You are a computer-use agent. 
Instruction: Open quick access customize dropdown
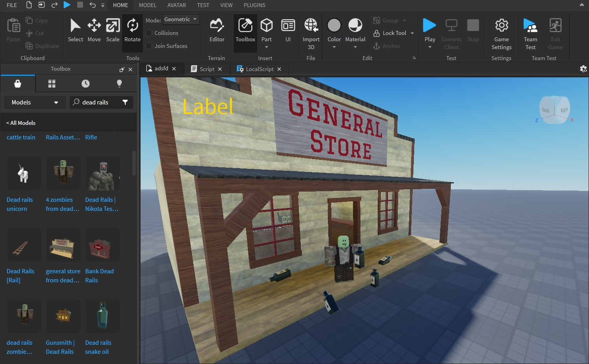coord(103,5)
